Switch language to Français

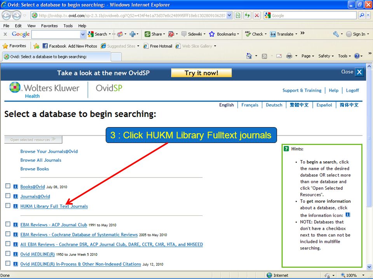click(250, 105)
